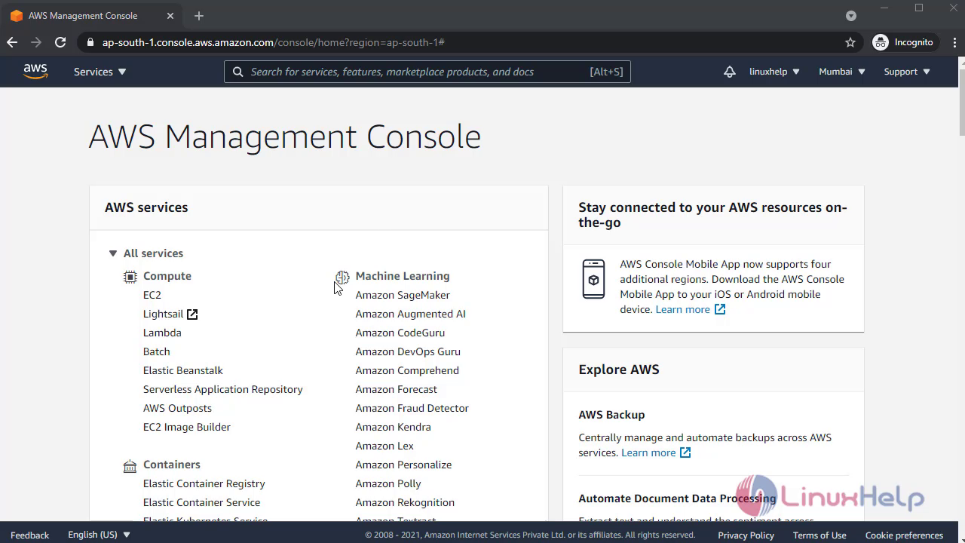Click Learn more about the mobile app
This screenshot has height=543, width=965.
(x=683, y=309)
